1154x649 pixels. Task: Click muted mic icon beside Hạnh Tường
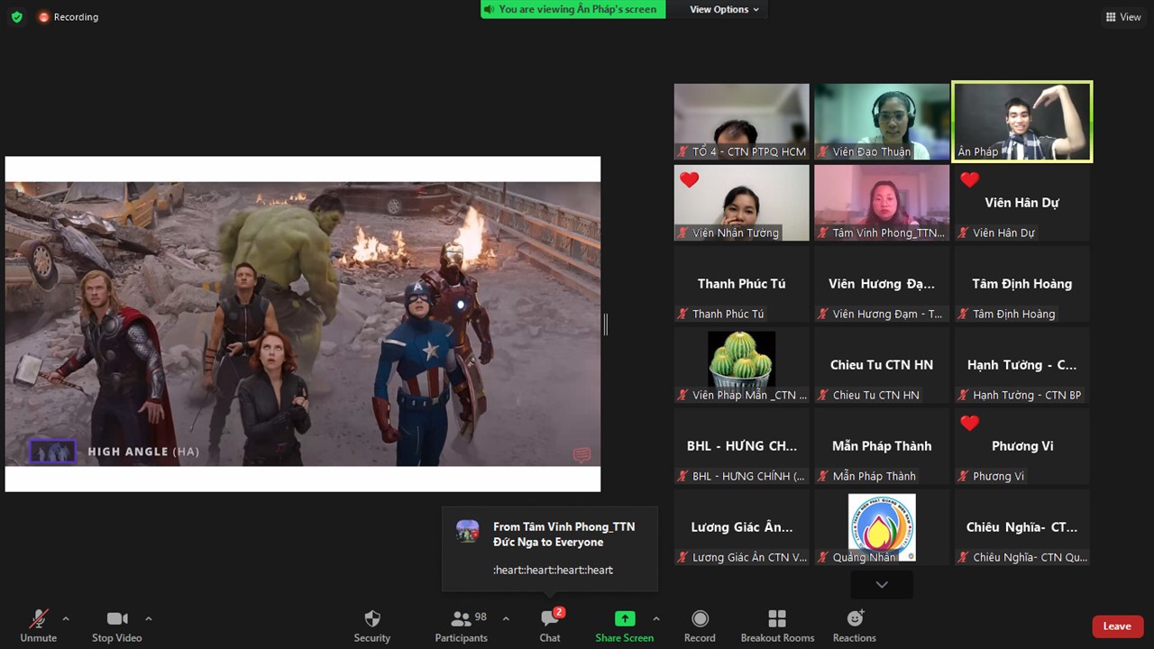click(964, 395)
